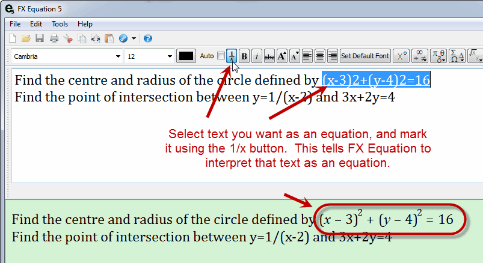Open the dropdown arrow beside the link icon
This screenshot has height=263, width=483.
[x=134, y=38]
